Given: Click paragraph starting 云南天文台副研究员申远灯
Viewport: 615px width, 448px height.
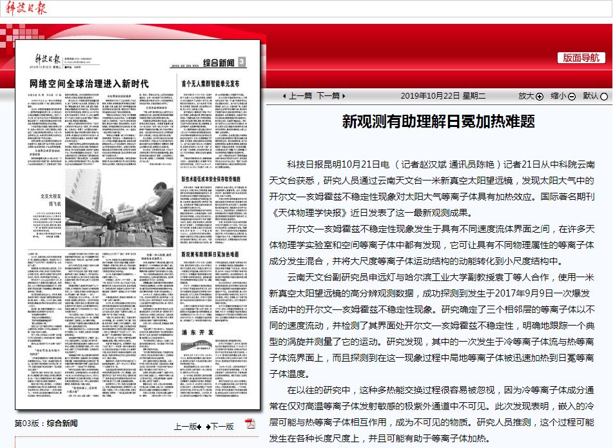Looking at the screenshot, I should tap(432, 326).
